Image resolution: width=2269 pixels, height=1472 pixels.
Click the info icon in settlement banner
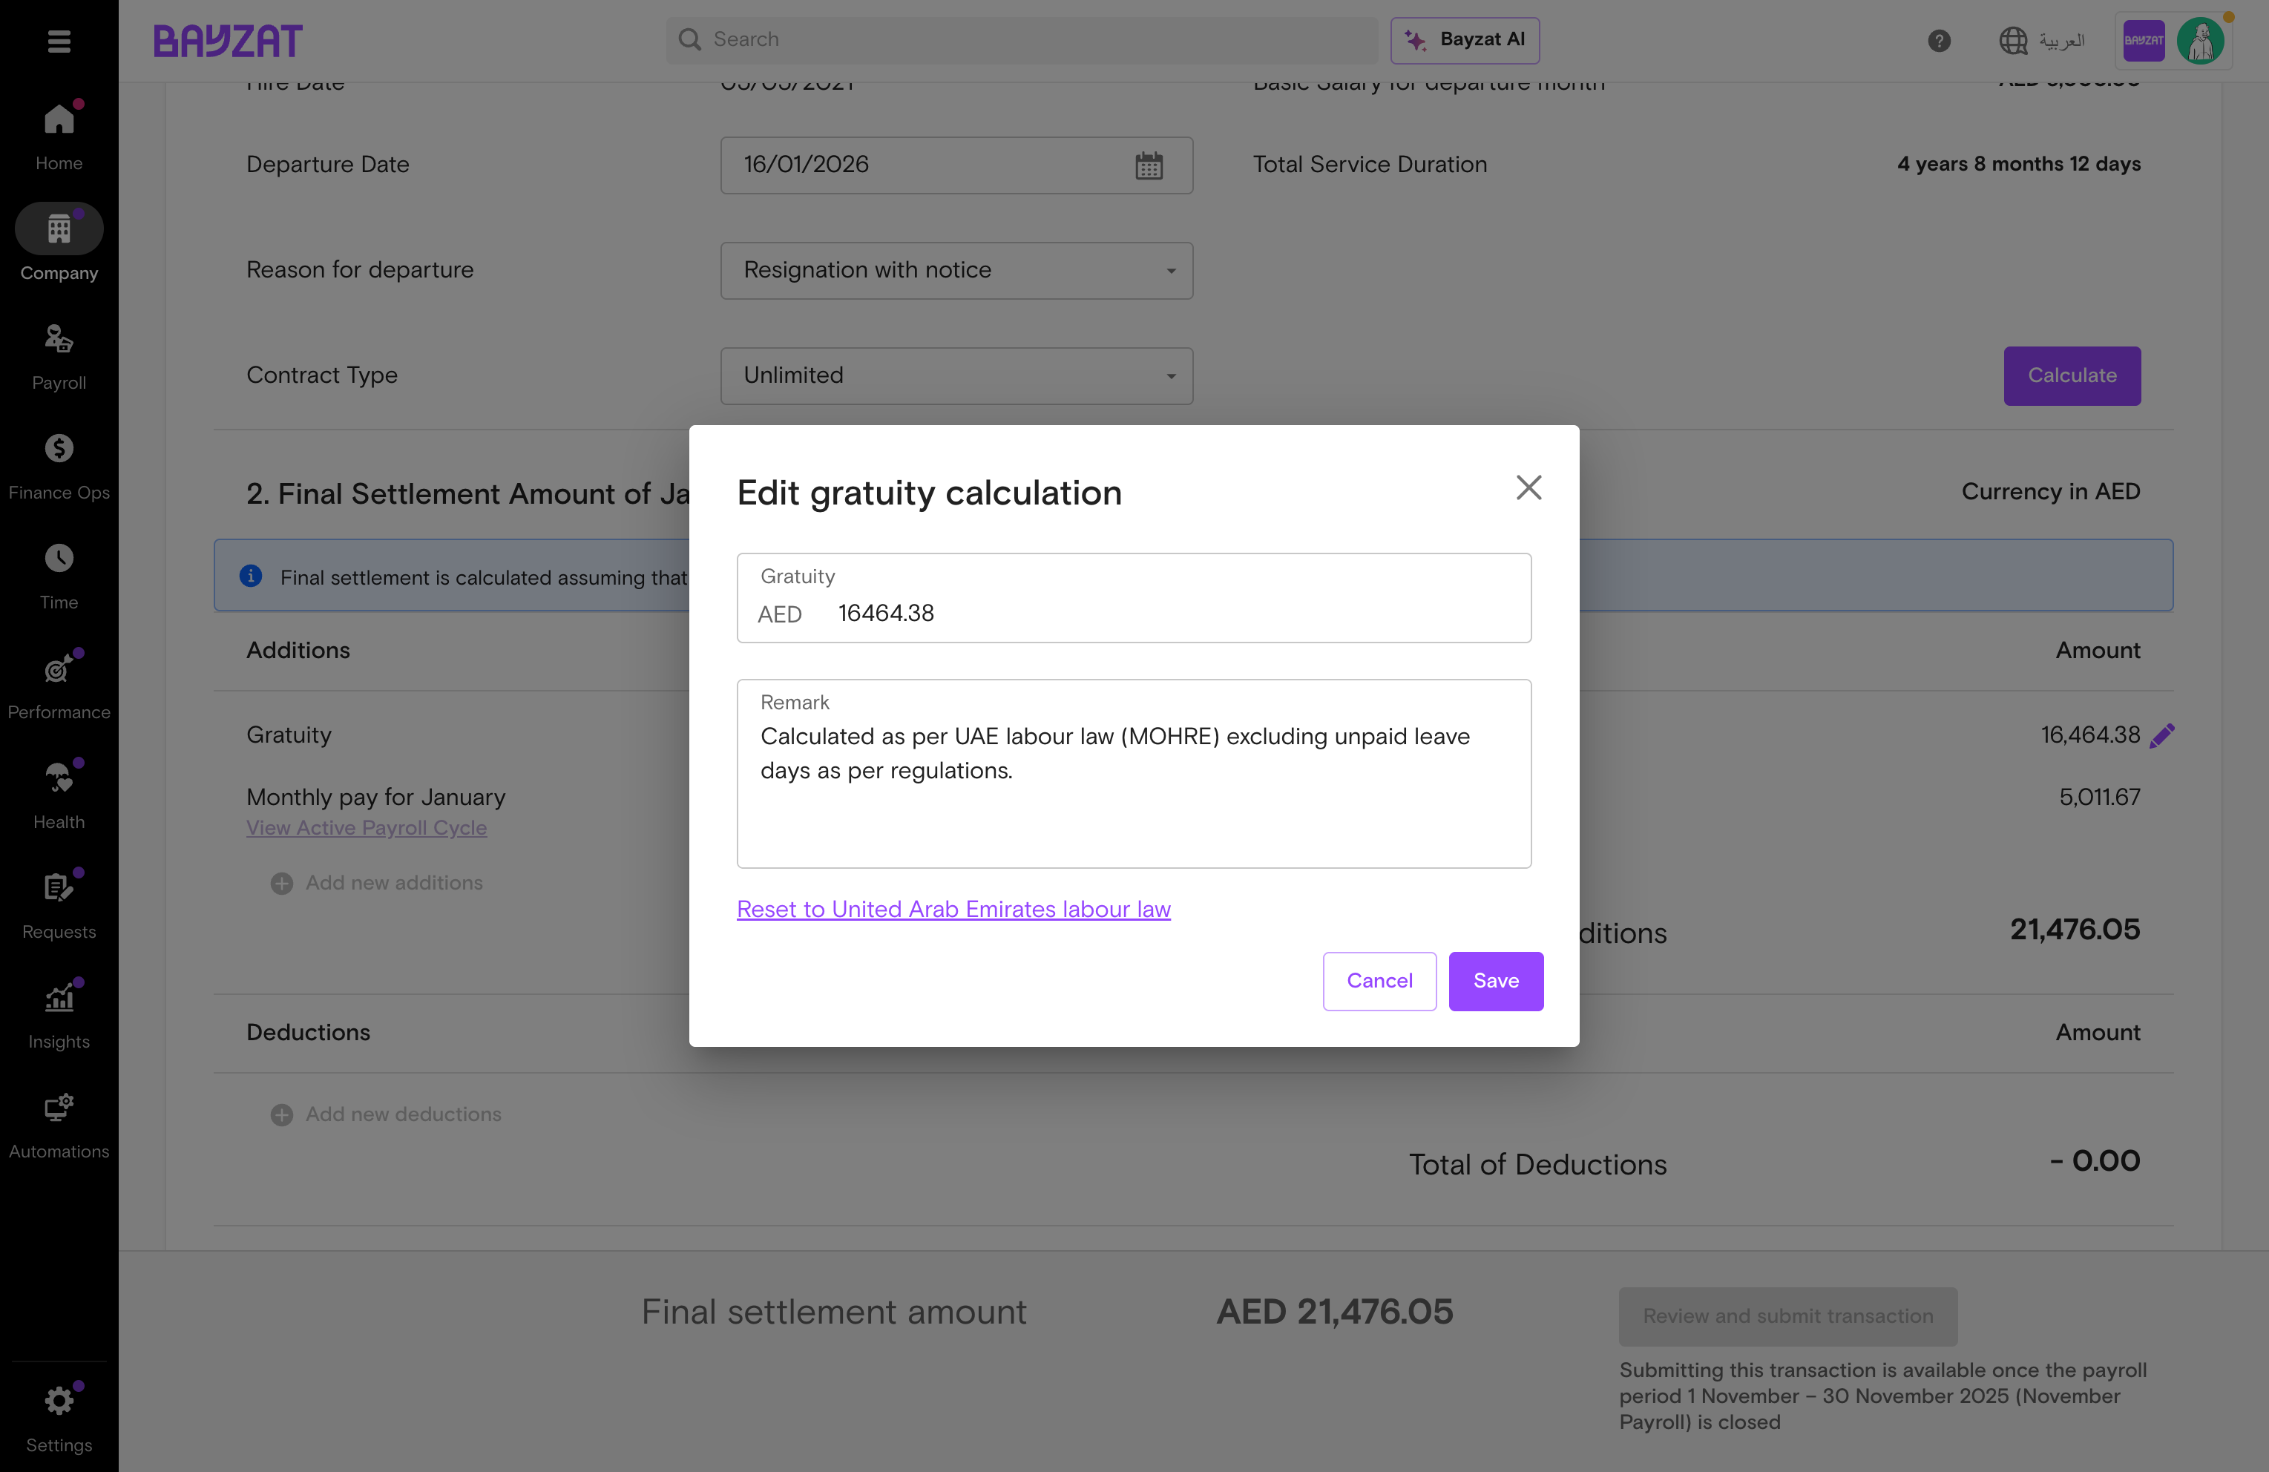pyautogui.click(x=251, y=576)
